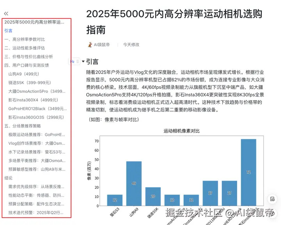Go to 性能动态平衡 outline entry
This screenshot has height=225, width=281.
click(x=36, y=195)
